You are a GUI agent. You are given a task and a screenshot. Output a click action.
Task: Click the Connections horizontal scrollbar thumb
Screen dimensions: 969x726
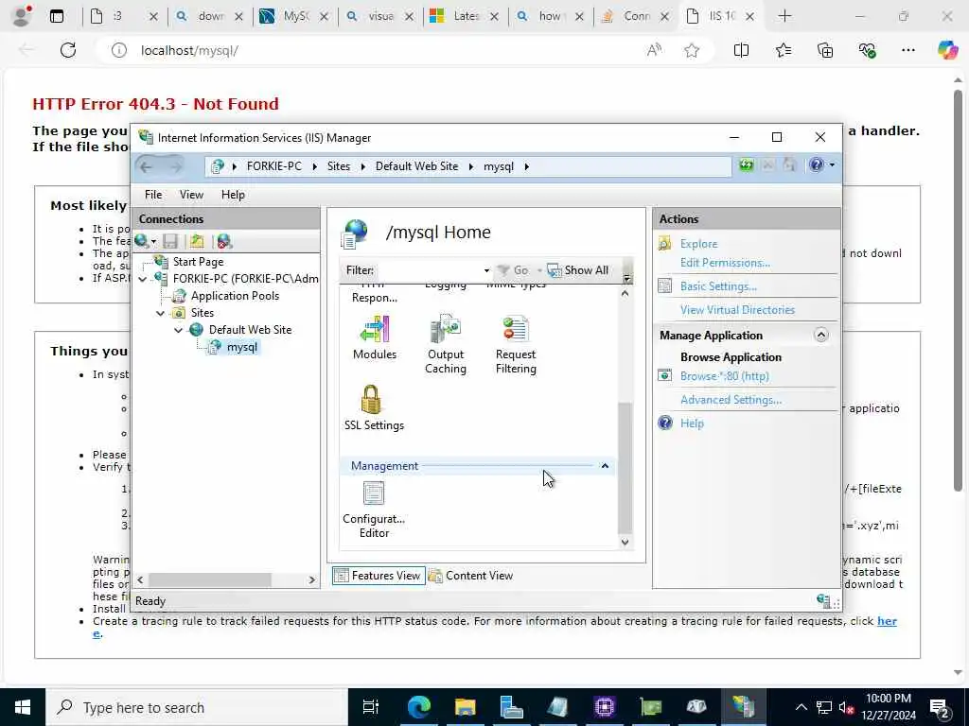tap(209, 579)
